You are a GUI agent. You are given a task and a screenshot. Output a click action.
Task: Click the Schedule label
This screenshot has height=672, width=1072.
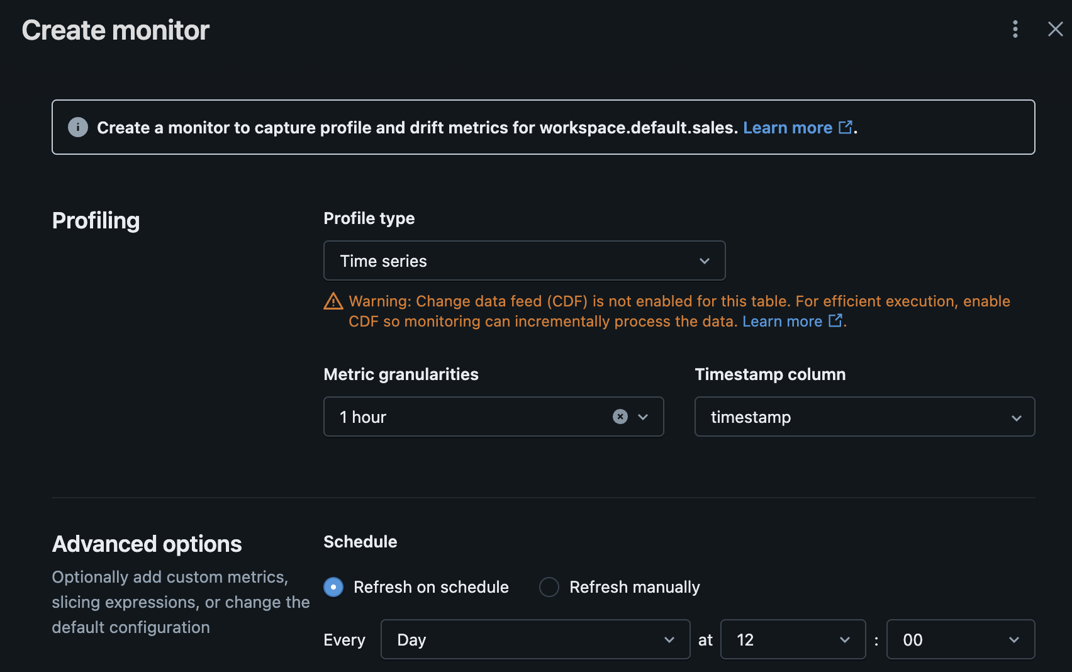(360, 542)
